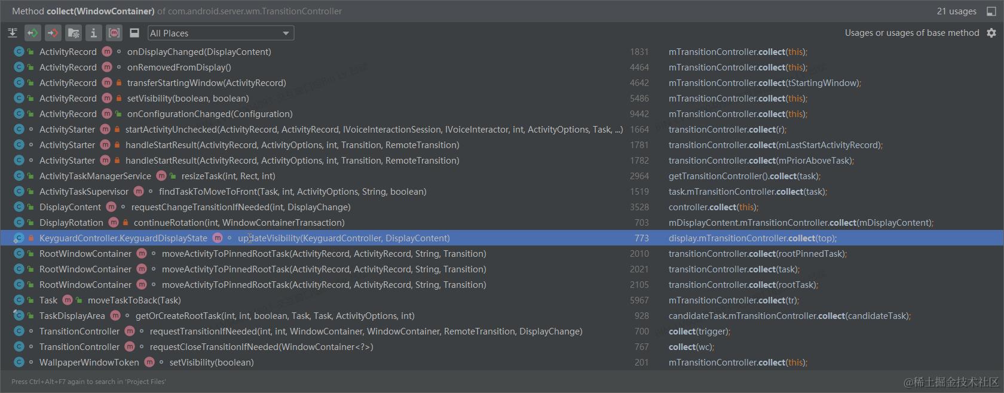Click class icon of the Task row
This screenshot has height=393, width=1004.
point(19,300)
